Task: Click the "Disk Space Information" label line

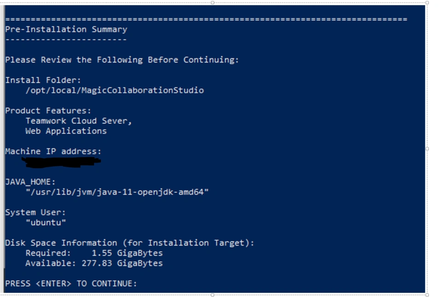Action: click(x=129, y=243)
